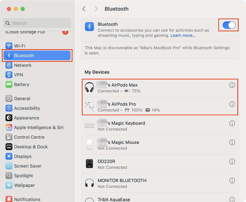Click the My Devices heading

(x=97, y=72)
